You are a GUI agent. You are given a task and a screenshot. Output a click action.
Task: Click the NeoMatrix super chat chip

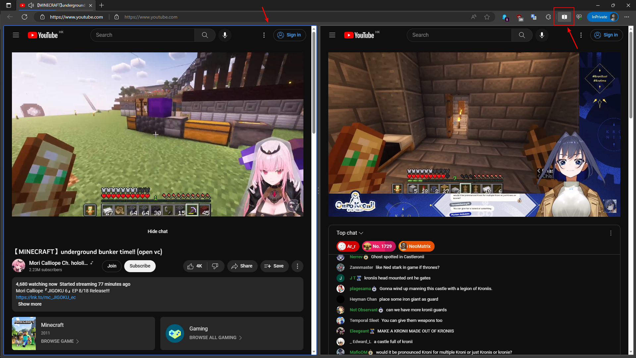416,246
